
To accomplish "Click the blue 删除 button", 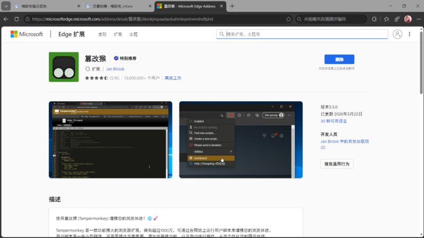I will pyautogui.click(x=339, y=59).
